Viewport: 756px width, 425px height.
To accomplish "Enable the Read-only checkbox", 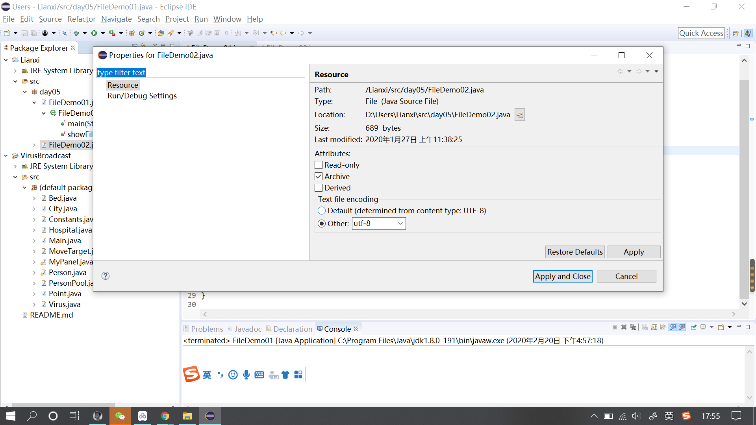I will pos(319,165).
